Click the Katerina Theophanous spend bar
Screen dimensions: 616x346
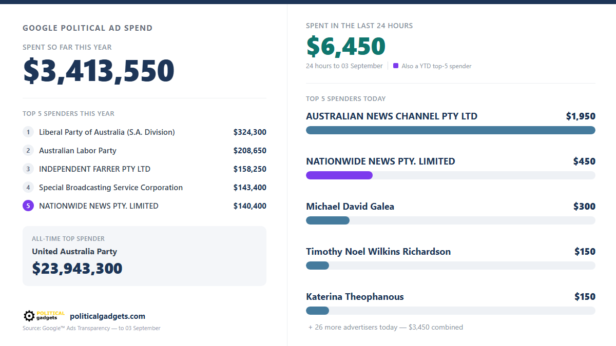coord(317,311)
